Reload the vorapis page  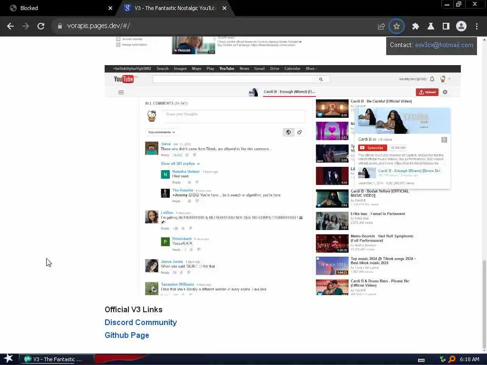[x=41, y=27]
